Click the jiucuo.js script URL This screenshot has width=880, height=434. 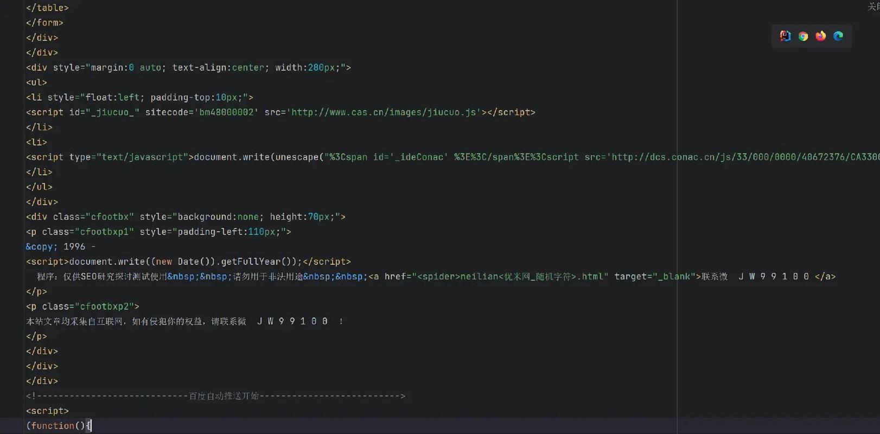click(384, 112)
